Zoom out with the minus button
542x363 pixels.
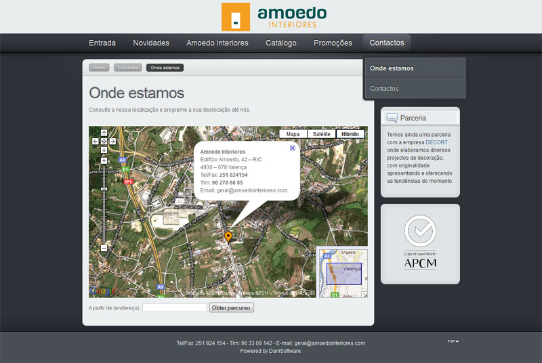(104, 248)
